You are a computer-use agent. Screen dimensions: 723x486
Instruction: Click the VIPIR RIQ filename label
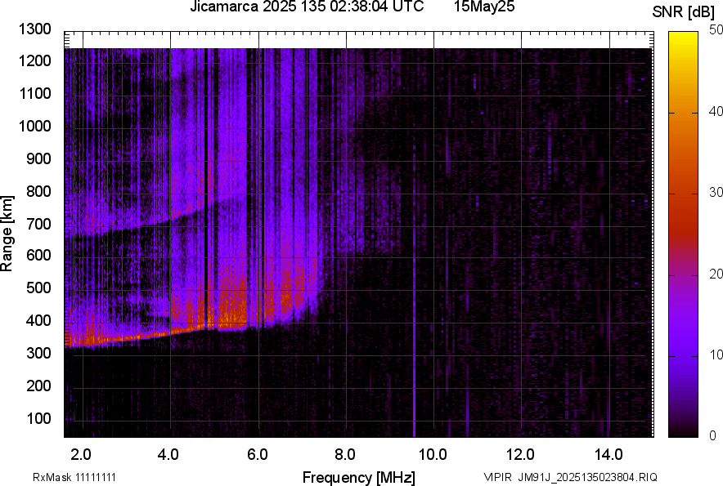pyautogui.click(x=570, y=477)
